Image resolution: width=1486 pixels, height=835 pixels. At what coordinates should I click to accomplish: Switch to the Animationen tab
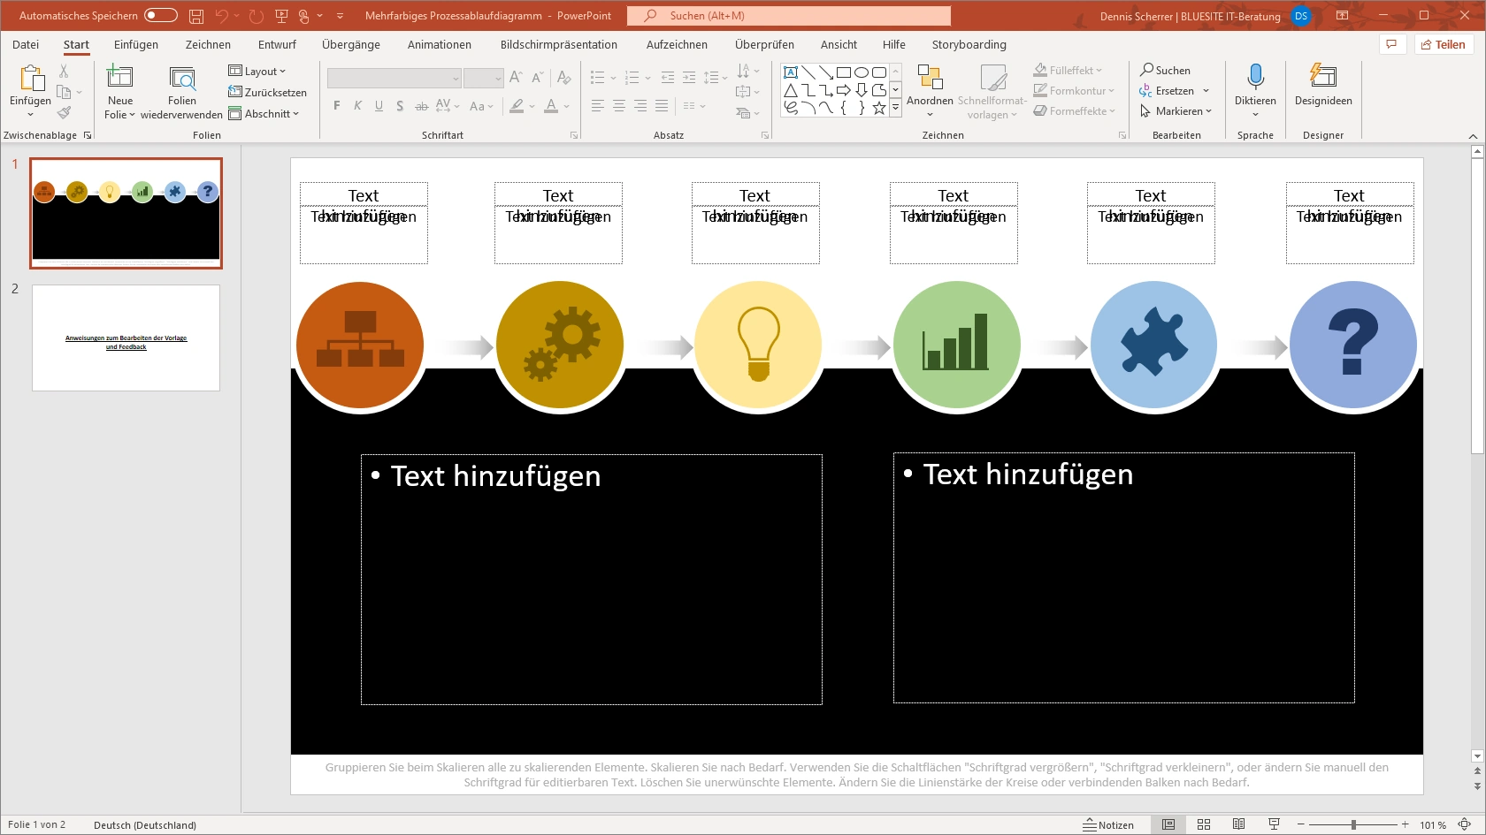pos(440,44)
